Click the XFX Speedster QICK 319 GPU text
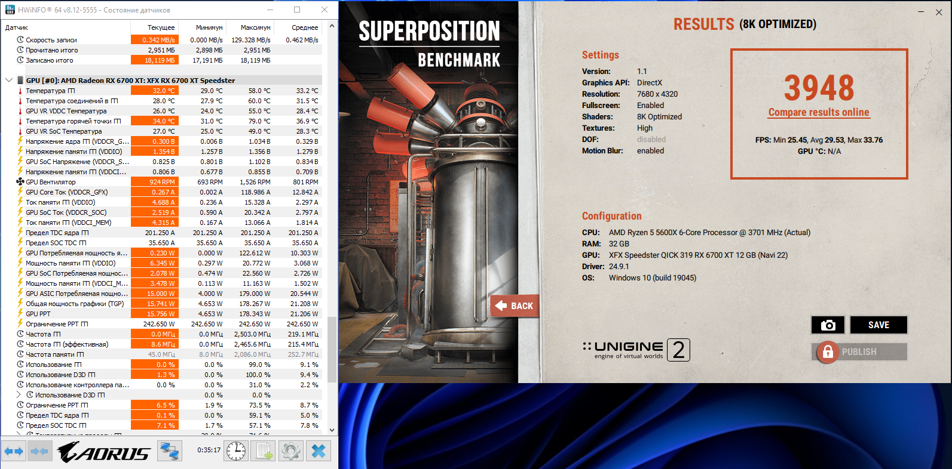This screenshot has width=952, height=469. (x=699, y=255)
